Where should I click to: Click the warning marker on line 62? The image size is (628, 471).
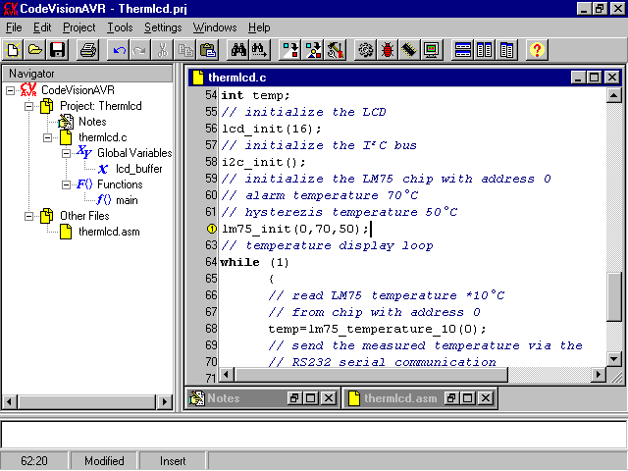(212, 229)
